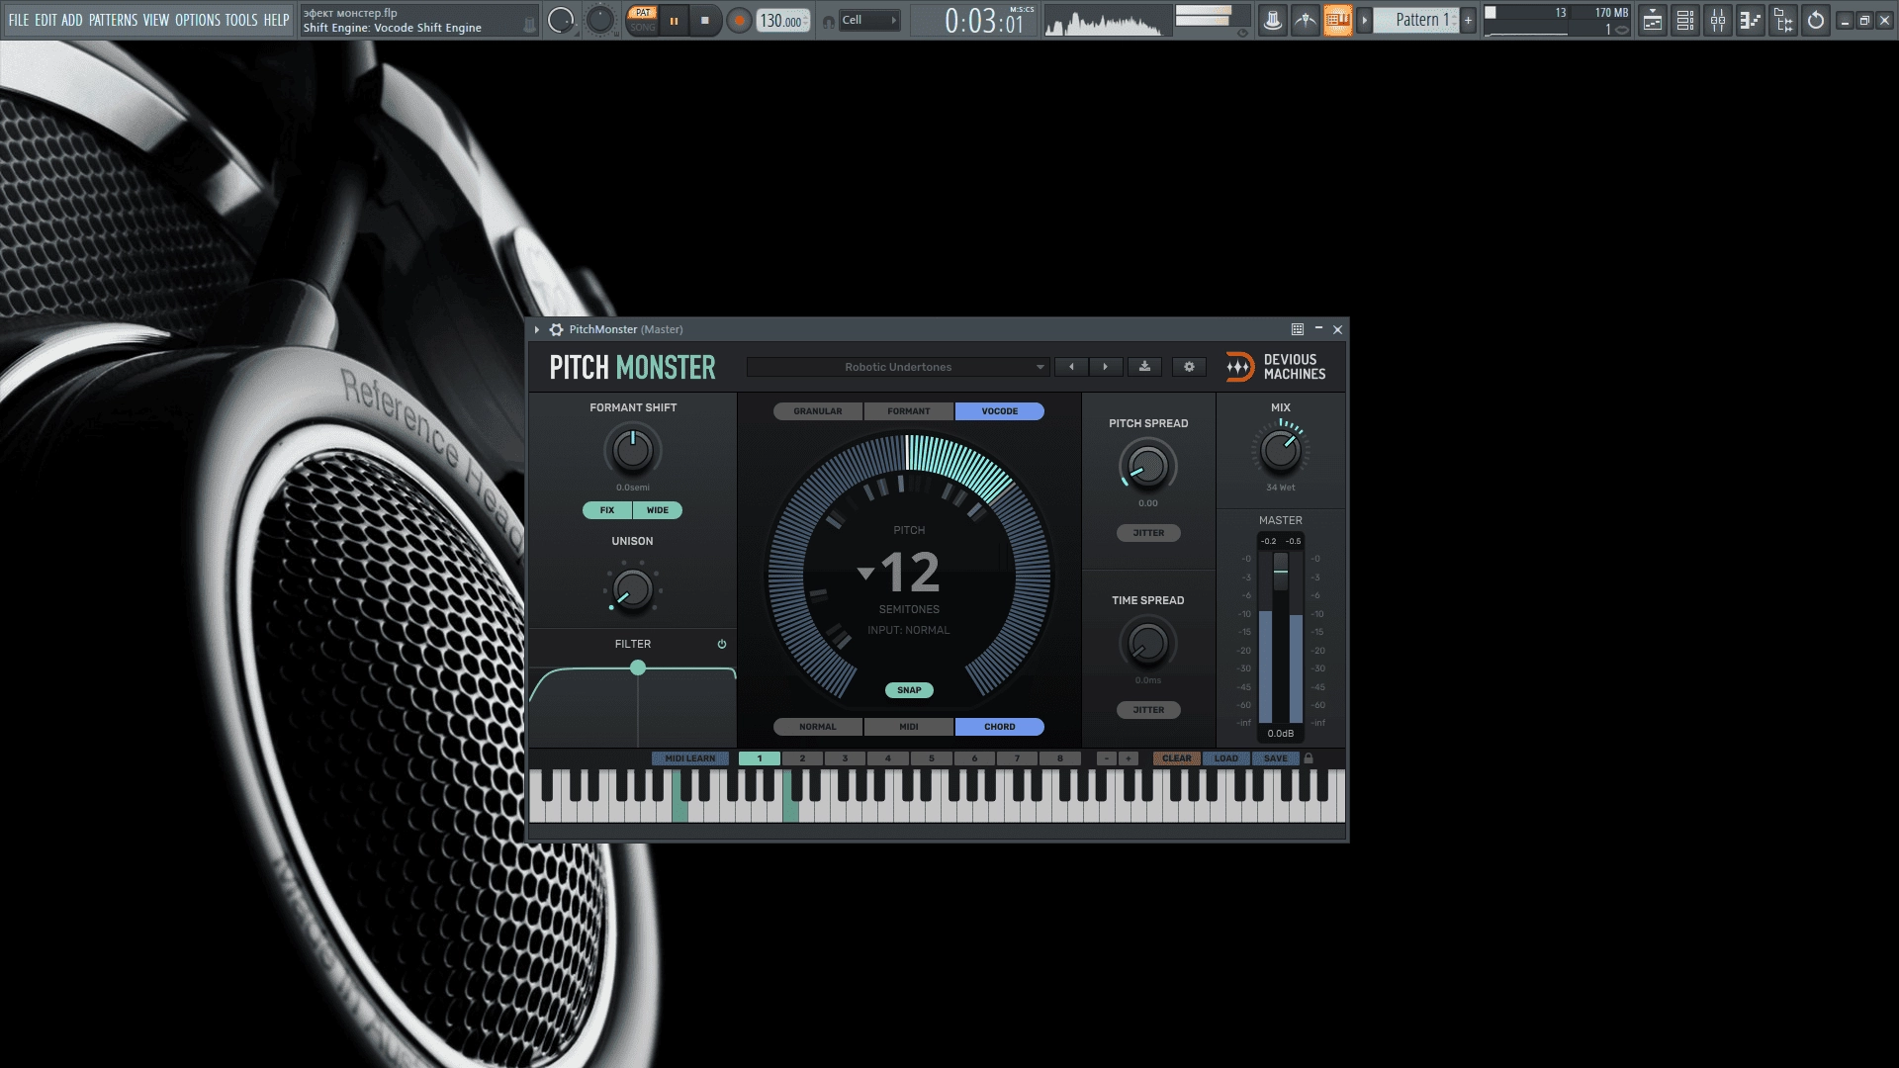Open the piano roll icon

(x=1751, y=20)
